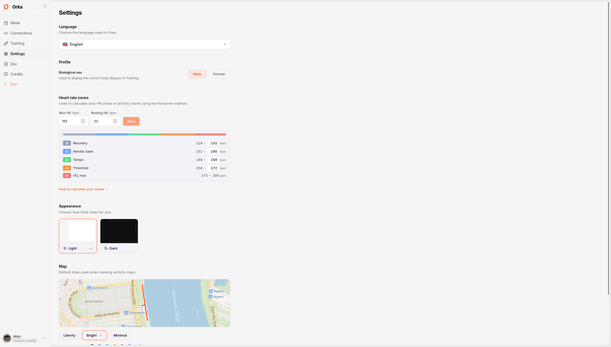Click the Z1 Recovery zone badge
The image size is (611, 347).
[x=67, y=143]
